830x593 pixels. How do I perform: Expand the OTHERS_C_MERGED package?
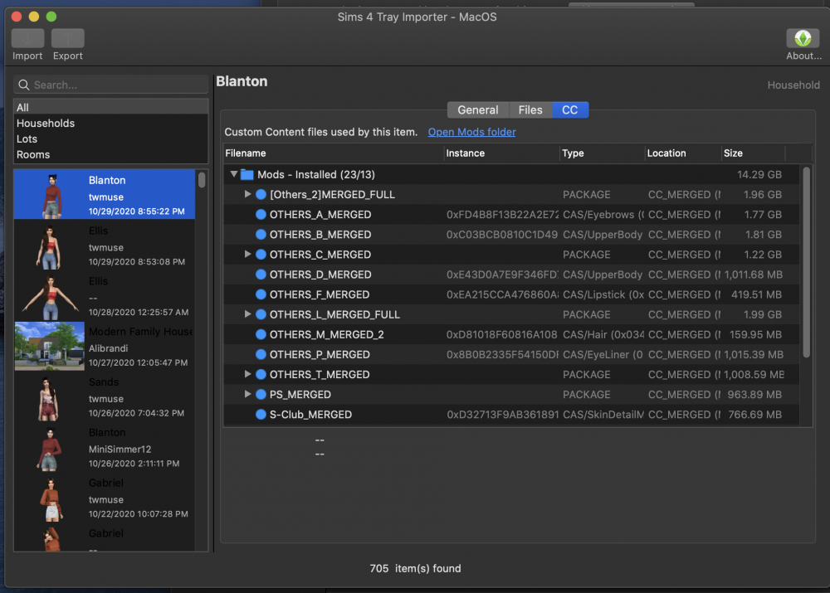(x=247, y=255)
